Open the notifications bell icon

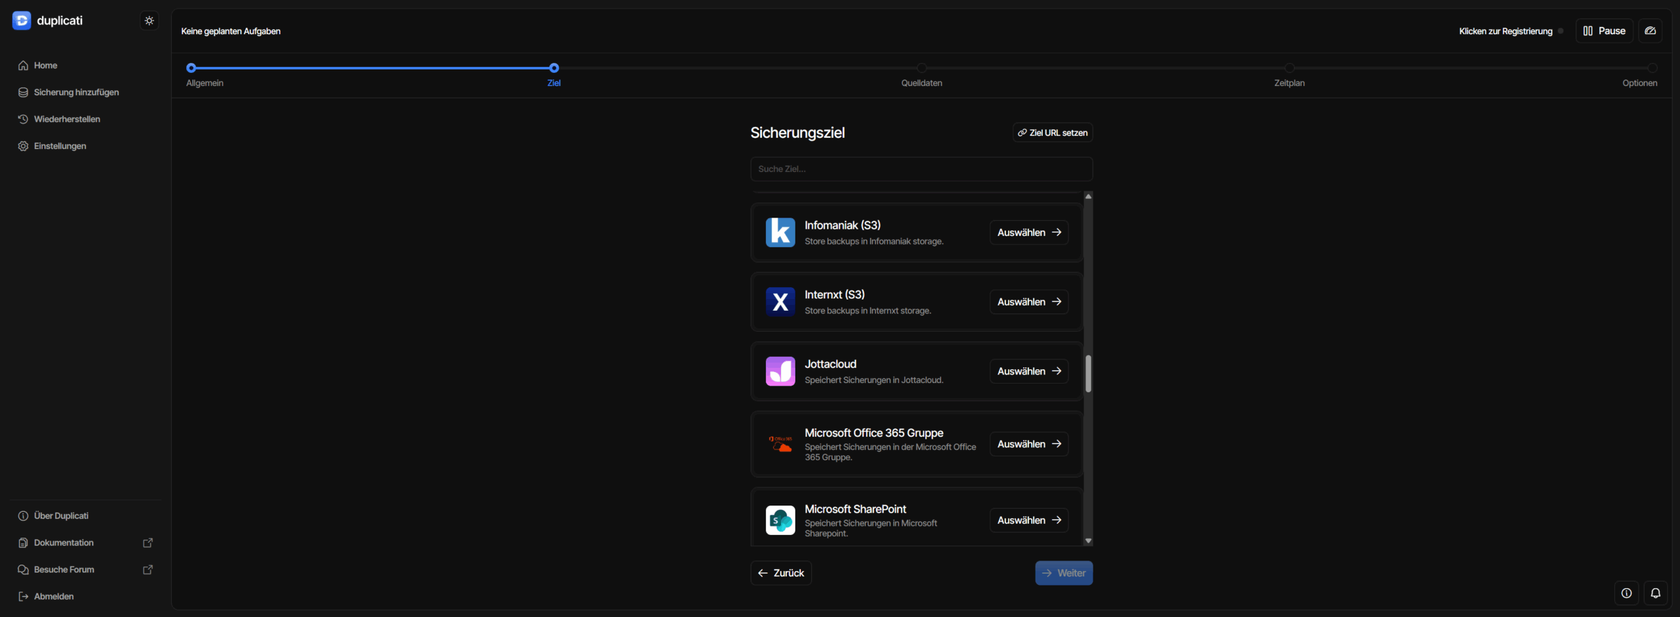click(1656, 593)
